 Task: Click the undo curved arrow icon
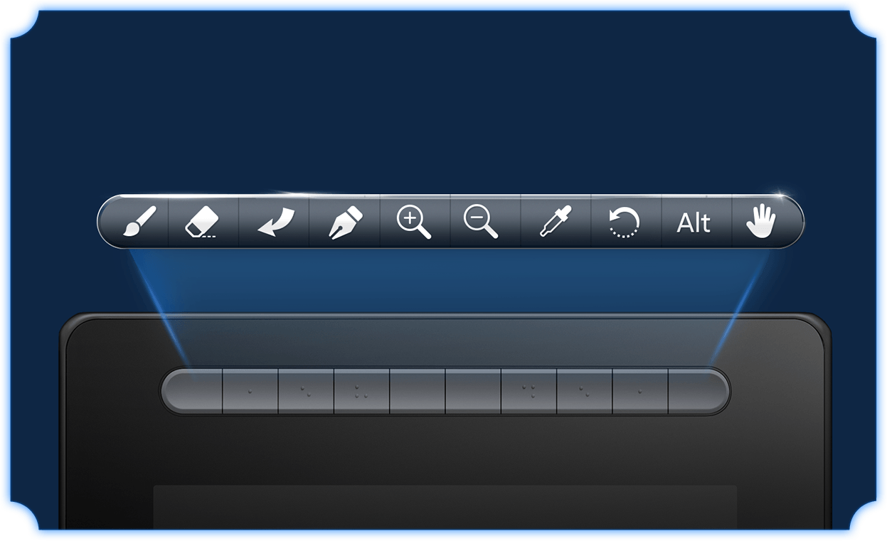tap(274, 222)
